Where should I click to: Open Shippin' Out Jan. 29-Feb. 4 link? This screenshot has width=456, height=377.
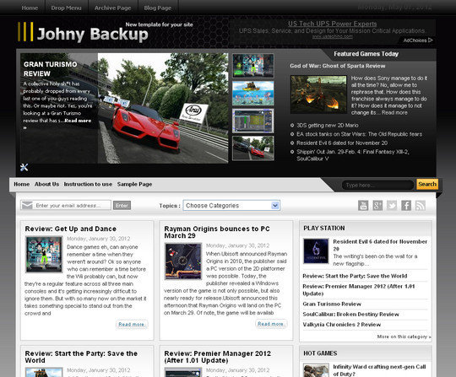(x=353, y=155)
